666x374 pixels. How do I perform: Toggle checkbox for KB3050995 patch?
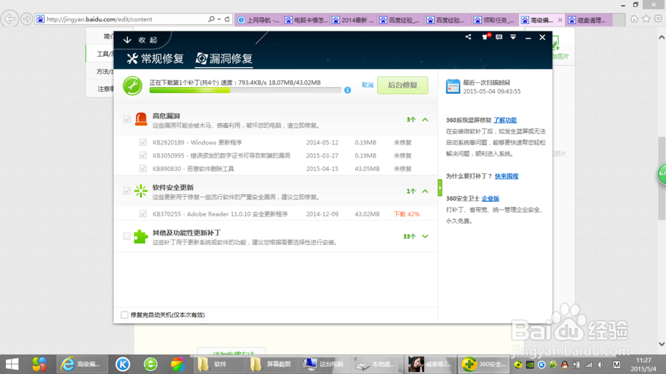point(143,155)
